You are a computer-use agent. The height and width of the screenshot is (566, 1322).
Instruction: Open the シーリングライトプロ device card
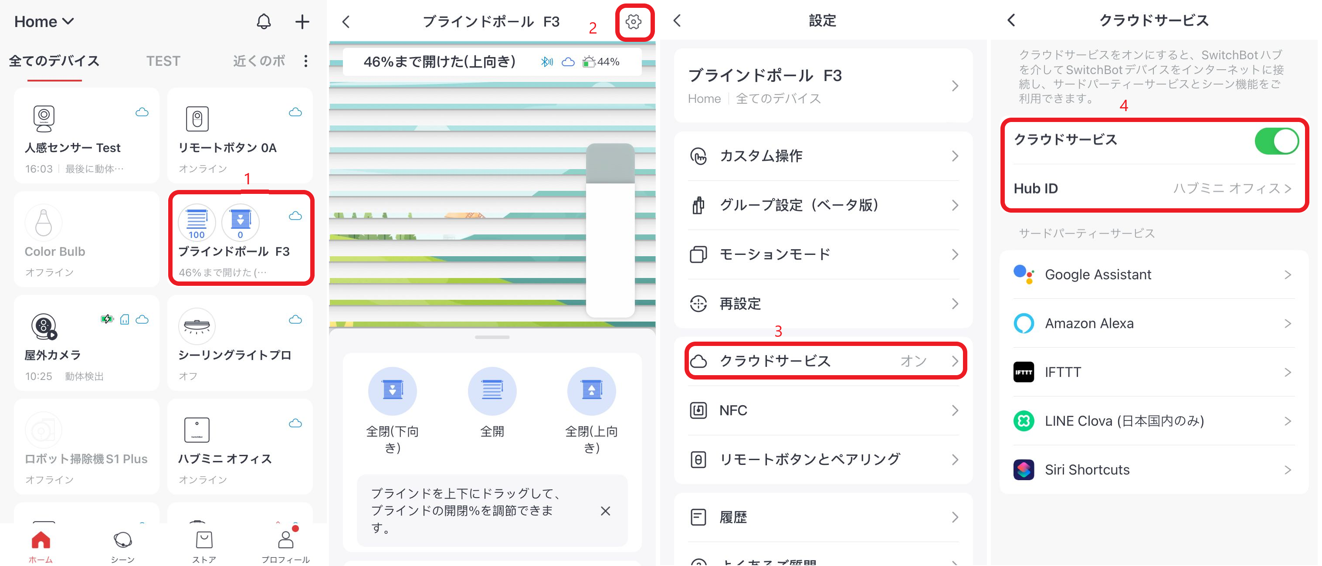pos(240,343)
